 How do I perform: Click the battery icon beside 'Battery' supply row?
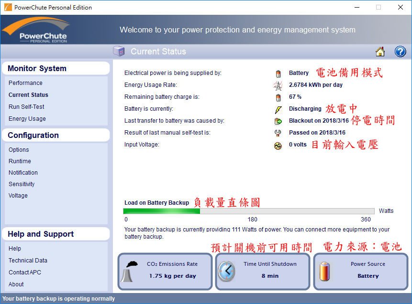click(x=278, y=73)
